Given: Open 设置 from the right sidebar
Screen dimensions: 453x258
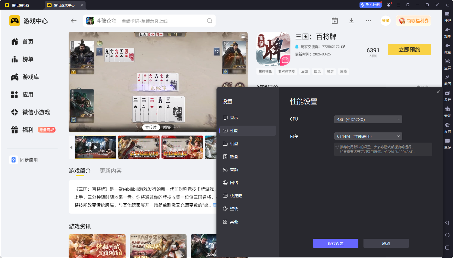Looking at the screenshot, I should coord(447,128).
